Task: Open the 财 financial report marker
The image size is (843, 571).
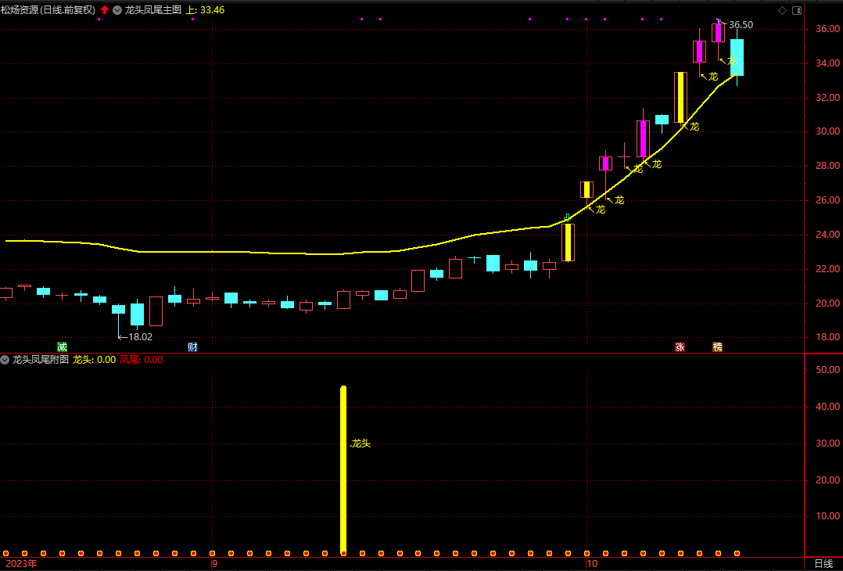Action: 192,347
